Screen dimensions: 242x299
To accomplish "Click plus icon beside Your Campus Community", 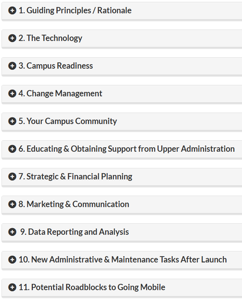I will (12, 121).
